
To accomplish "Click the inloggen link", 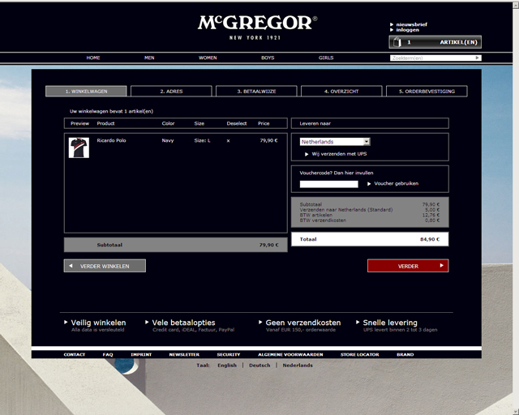I will point(407,30).
